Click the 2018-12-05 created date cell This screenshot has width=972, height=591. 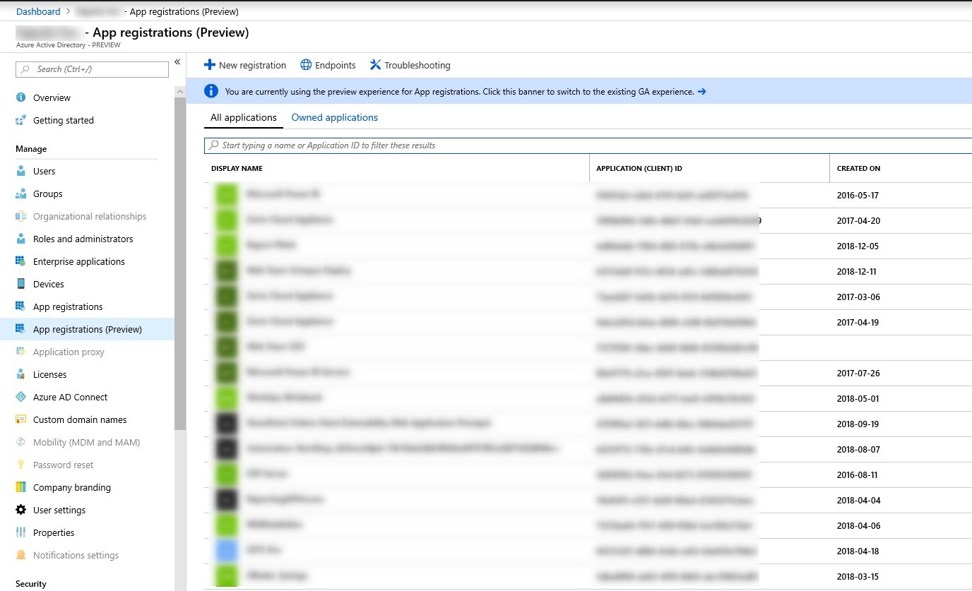858,246
